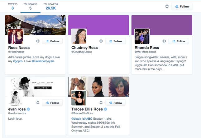Open Chudney Ross profile via name
The height and width of the screenshot is (138, 201).
[84, 48]
